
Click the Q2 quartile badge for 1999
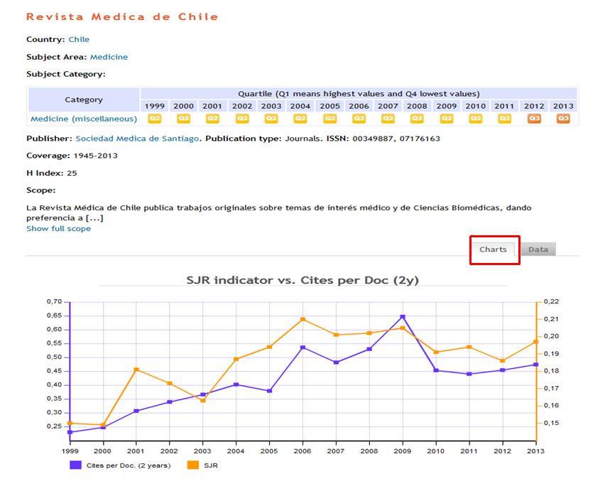pyautogui.click(x=154, y=119)
